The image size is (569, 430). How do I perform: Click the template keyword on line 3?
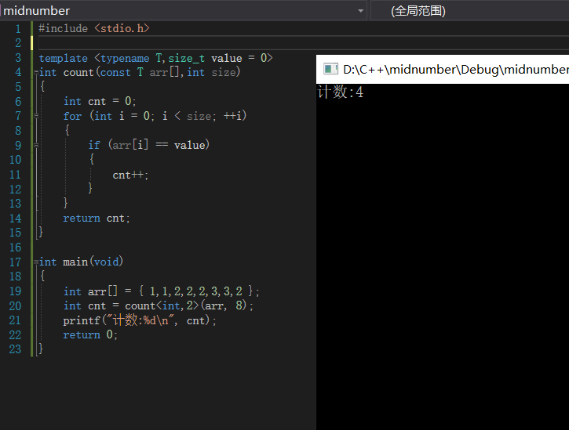click(x=63, y=58)
